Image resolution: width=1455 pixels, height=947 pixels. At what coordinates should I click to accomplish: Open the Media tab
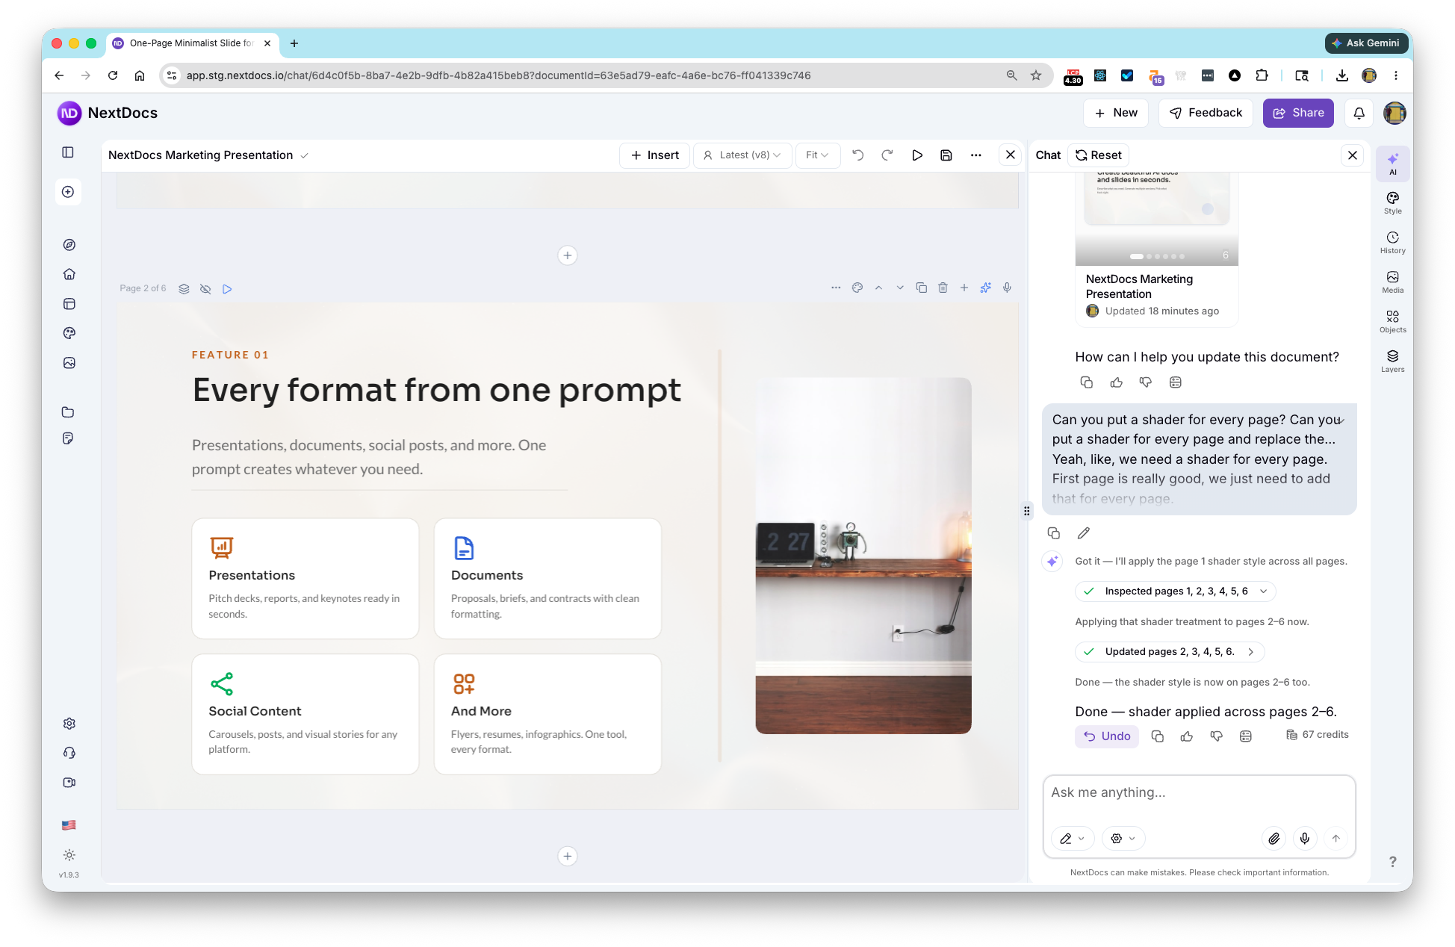[1393, 282]
